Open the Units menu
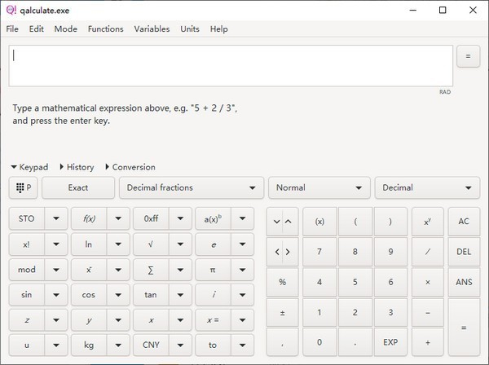This screenshot has height=365, width=489. click(190, 29)
